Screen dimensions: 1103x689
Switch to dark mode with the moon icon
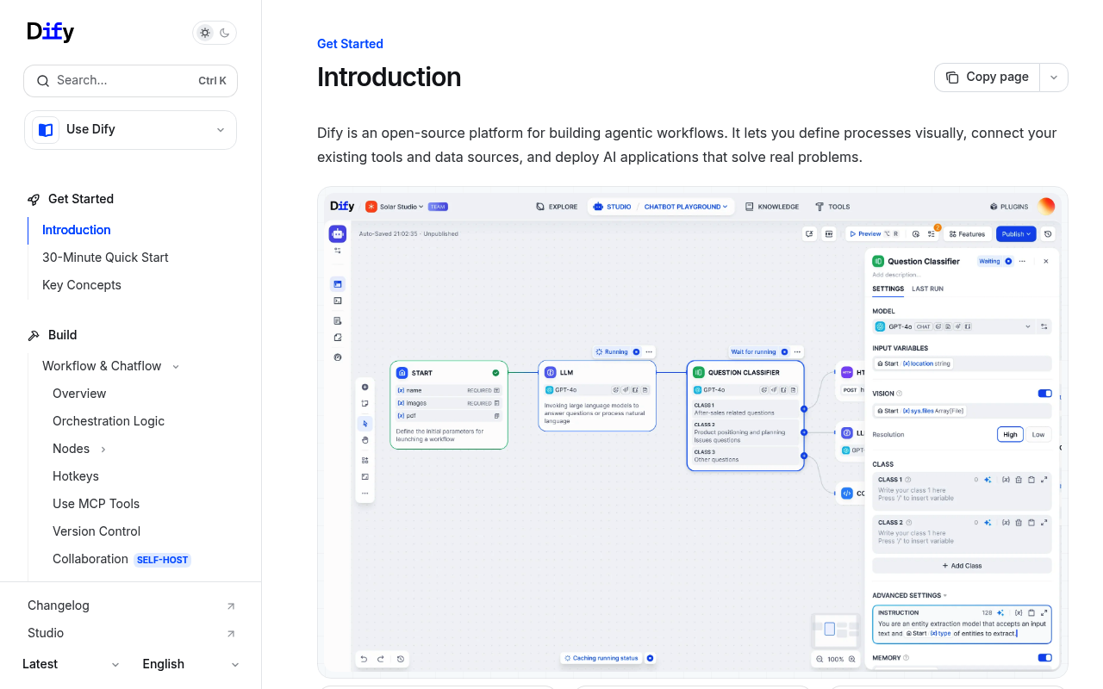point(225,33)
